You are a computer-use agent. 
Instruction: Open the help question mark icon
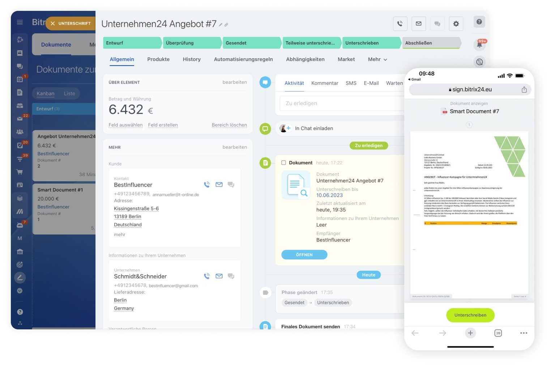479,22
